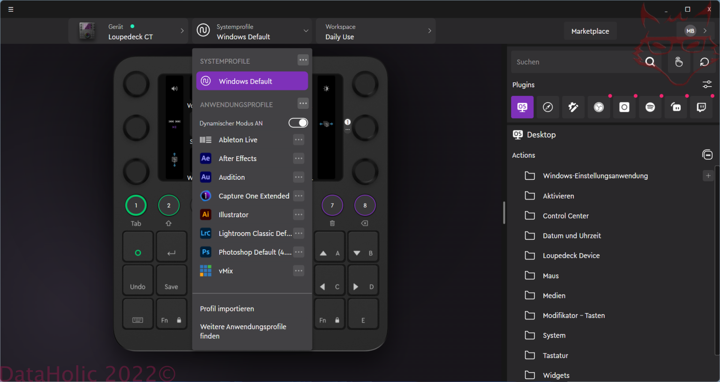Select round button 2 shift

169,205
